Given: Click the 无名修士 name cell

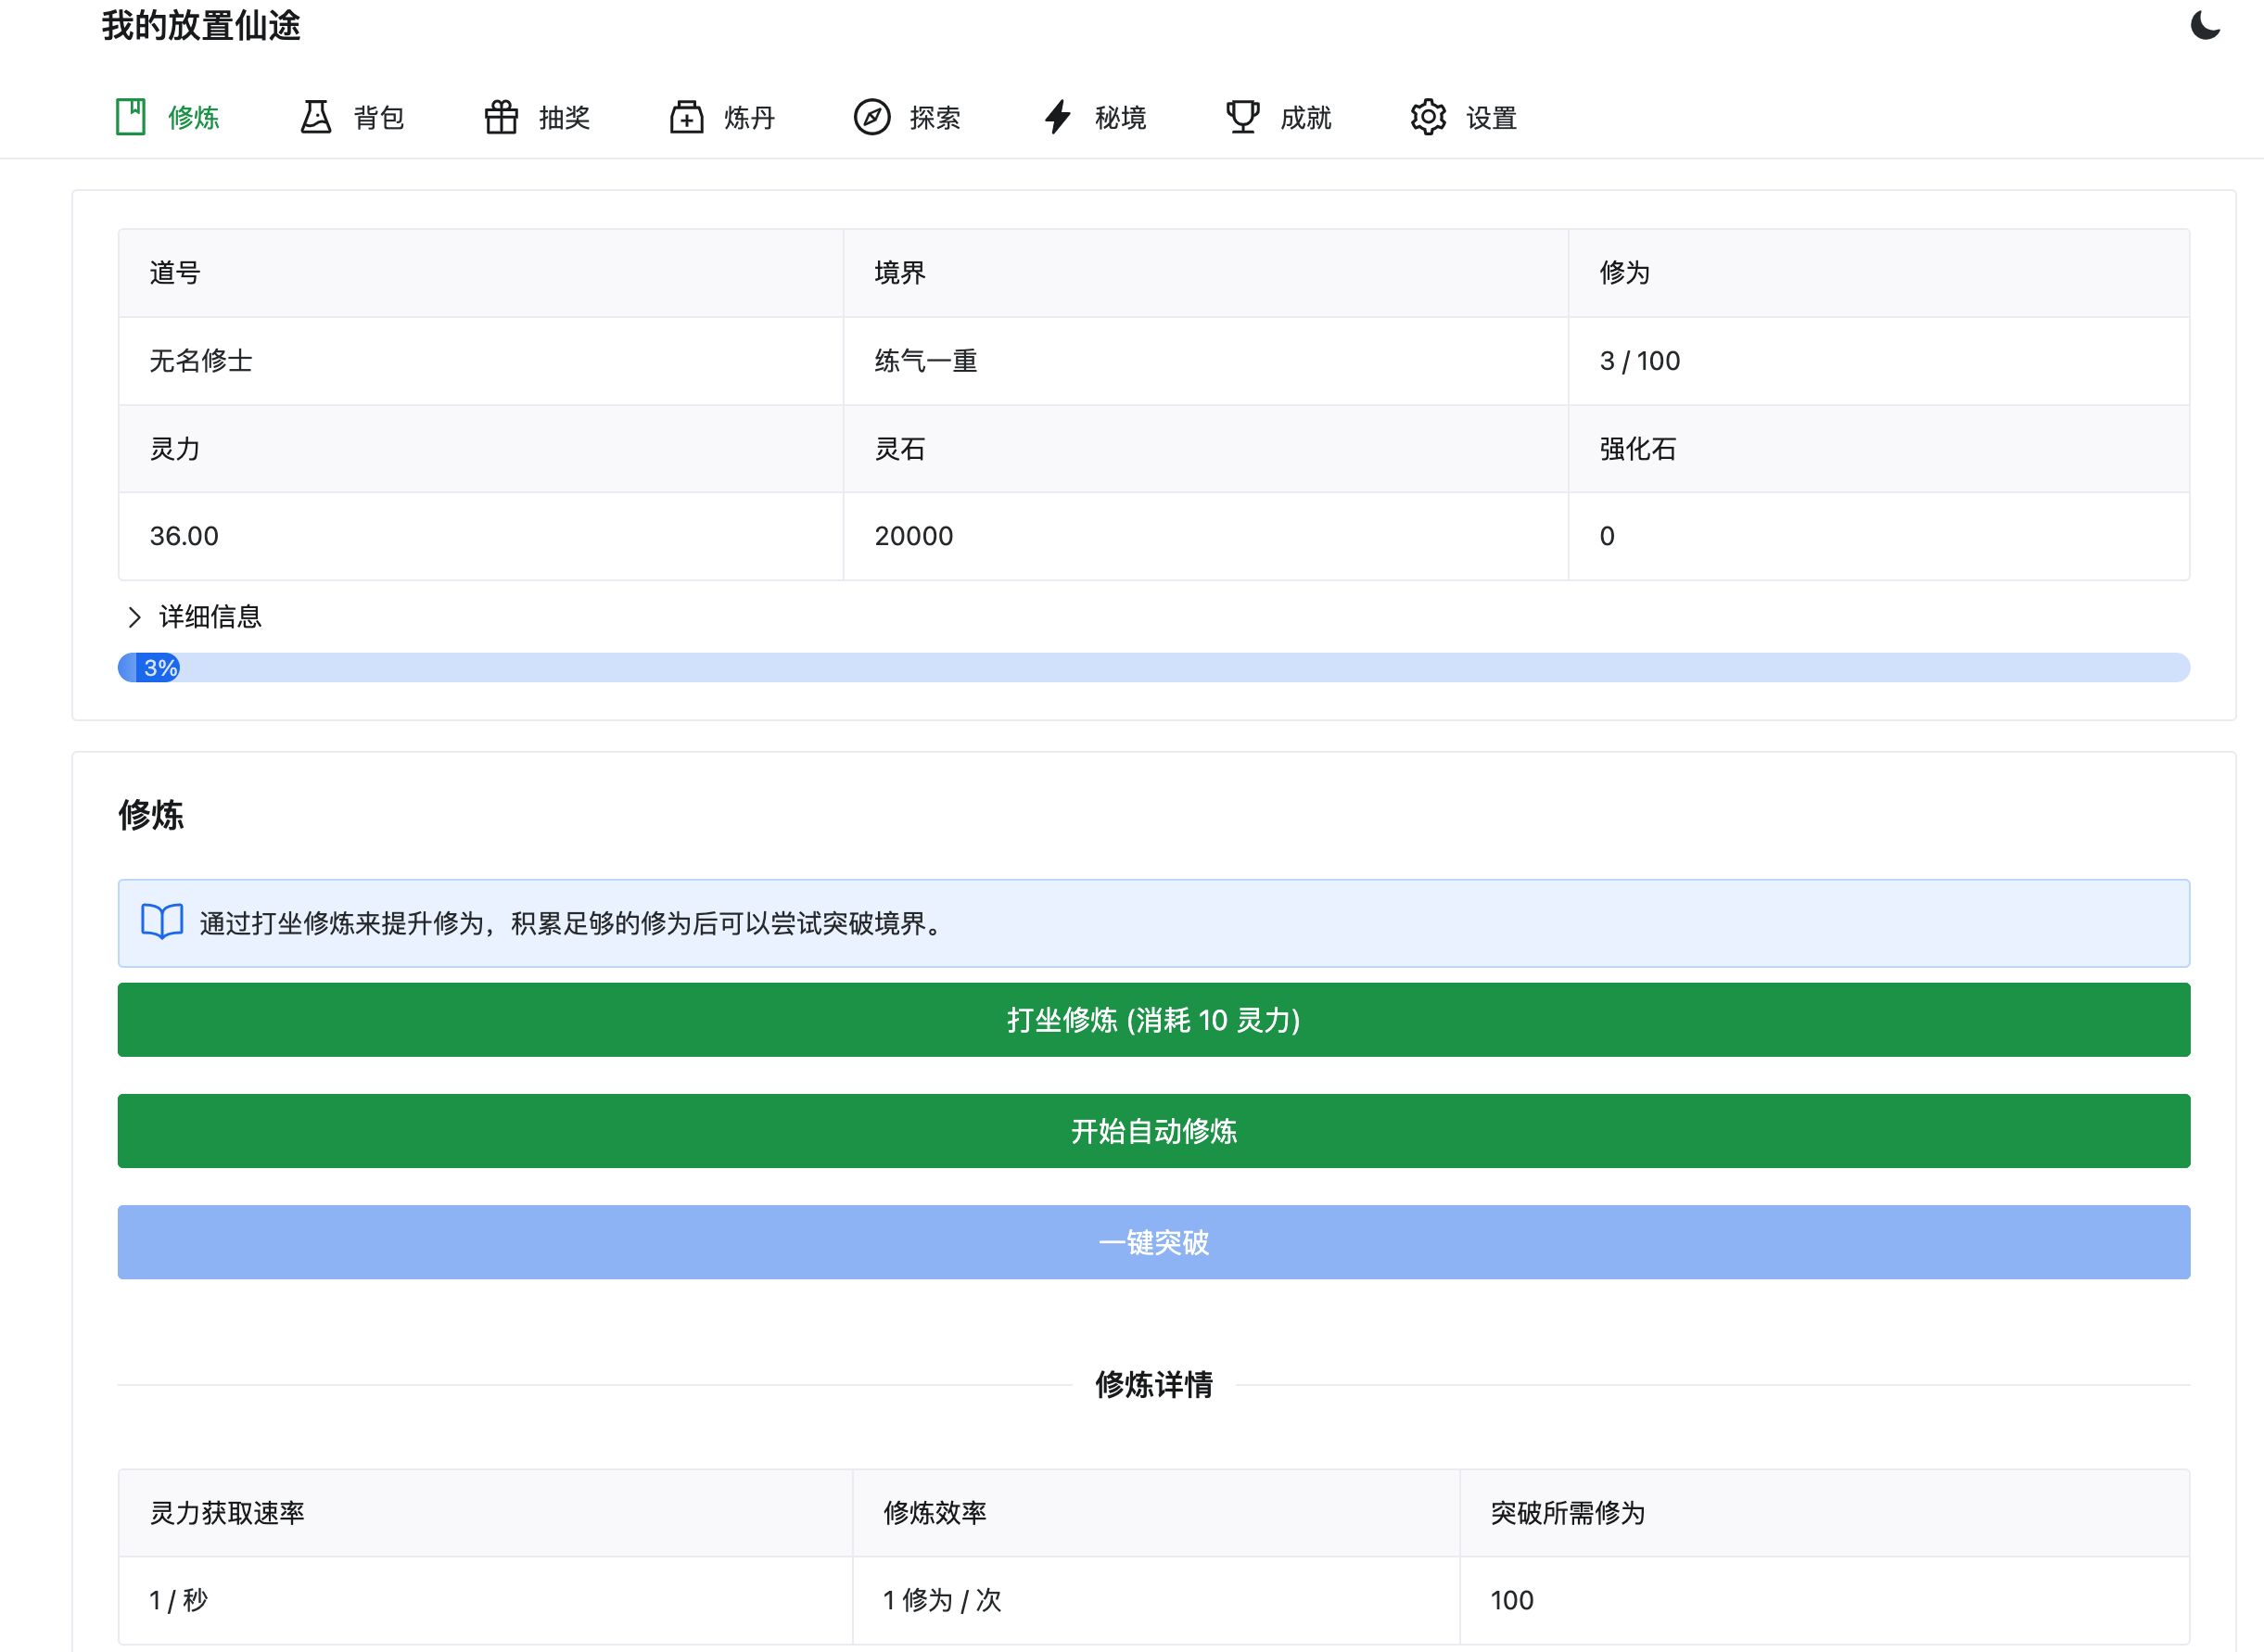Looking at the screenshot, I should (x=481, y=361).
